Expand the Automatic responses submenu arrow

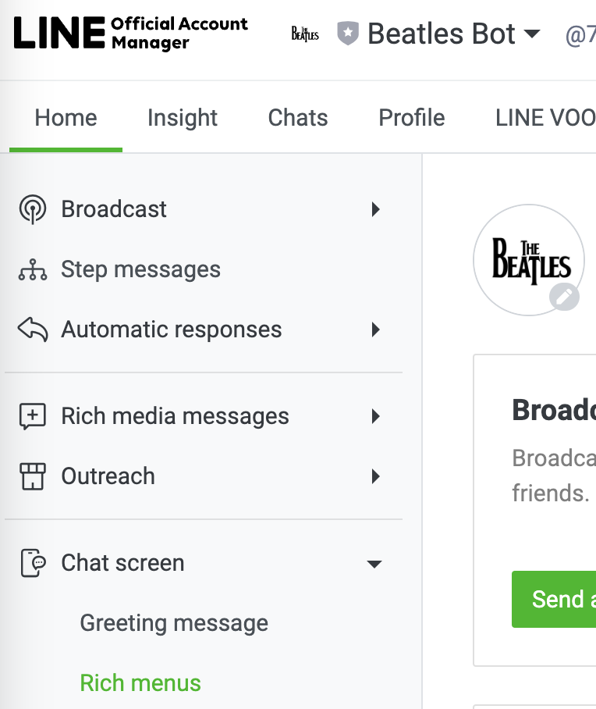click(x=376, y=330)
